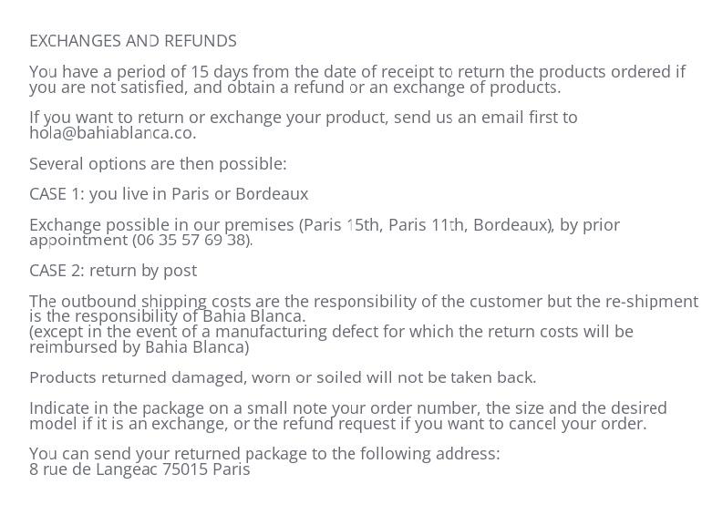702x505 pixels.
Task: Click 'Paris 11th' in the premises list
Action: coord(427,225)
